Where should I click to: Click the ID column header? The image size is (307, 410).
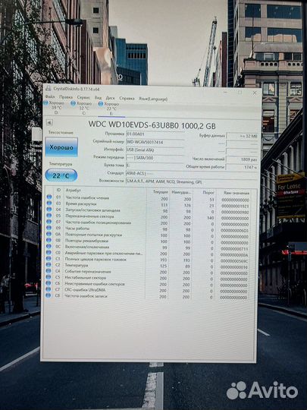(x=58, y=190)
